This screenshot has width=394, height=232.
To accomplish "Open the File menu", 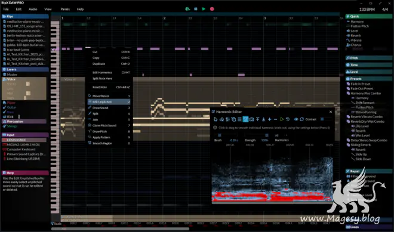I will click(x=6, y=9).
